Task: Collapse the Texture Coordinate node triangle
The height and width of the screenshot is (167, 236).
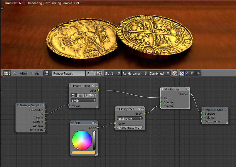Action: 18,105
